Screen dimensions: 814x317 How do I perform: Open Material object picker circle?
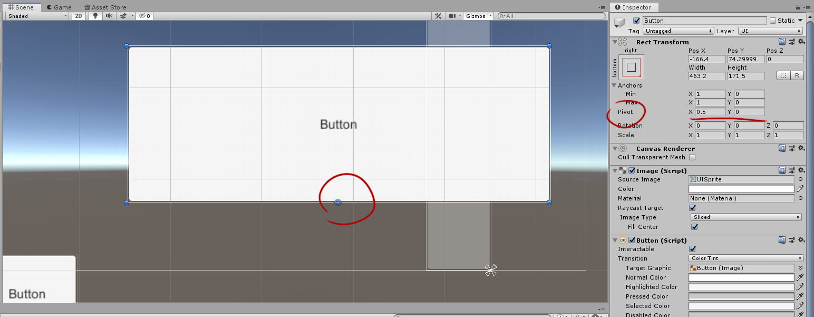pos(800,198)
